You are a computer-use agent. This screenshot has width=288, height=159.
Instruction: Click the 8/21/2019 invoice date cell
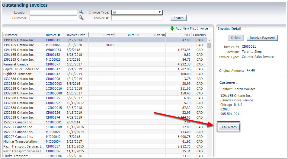77,69
